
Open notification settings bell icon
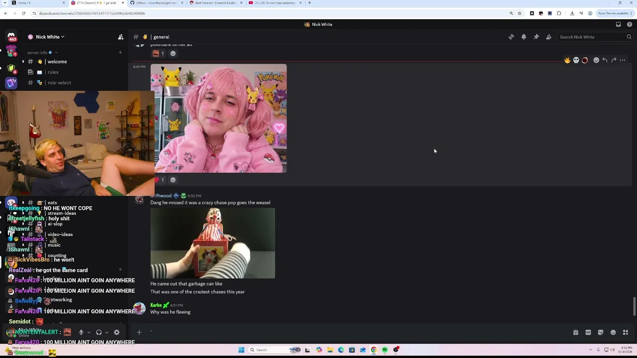click(x=524, y=37)
